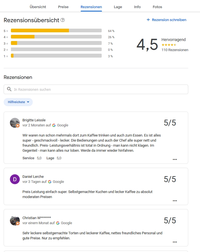
Task: Open three-dot menu on Christian W's review
Action: point(175,242)
